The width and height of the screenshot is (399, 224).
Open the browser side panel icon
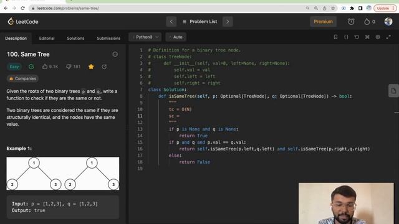coord(360,8)
